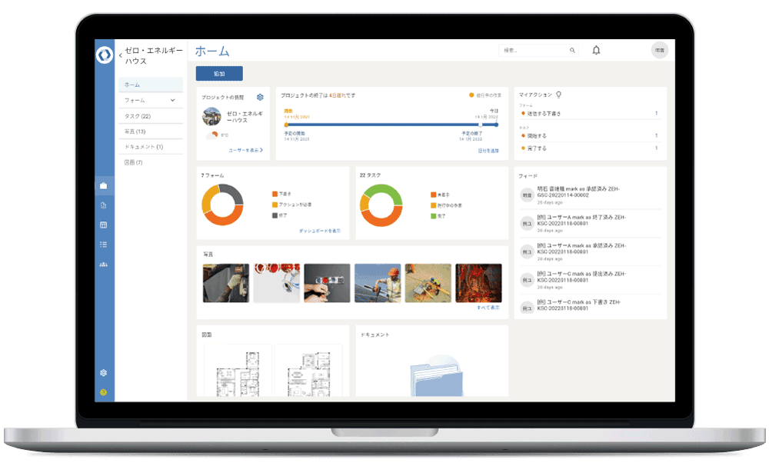Open the notifications bell

596,51
